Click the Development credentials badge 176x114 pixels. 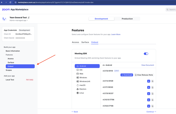click(x=24, y=30)
